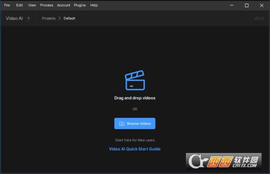The height and width of the screenshot is (174, 270).
Task: Click the Start here for New users text
Action: tap(135, 140)
